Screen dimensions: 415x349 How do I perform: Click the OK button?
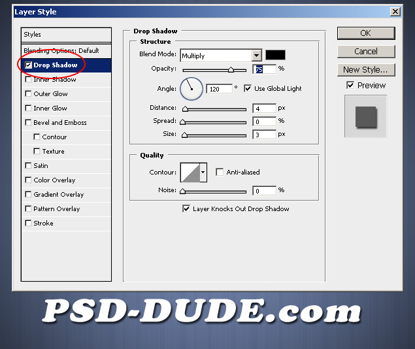click(366, 33)
